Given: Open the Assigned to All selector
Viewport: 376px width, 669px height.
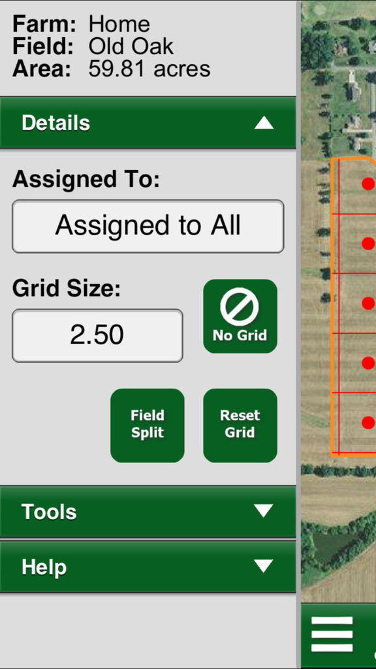Looking at the screenshot, I should (148, 226).
